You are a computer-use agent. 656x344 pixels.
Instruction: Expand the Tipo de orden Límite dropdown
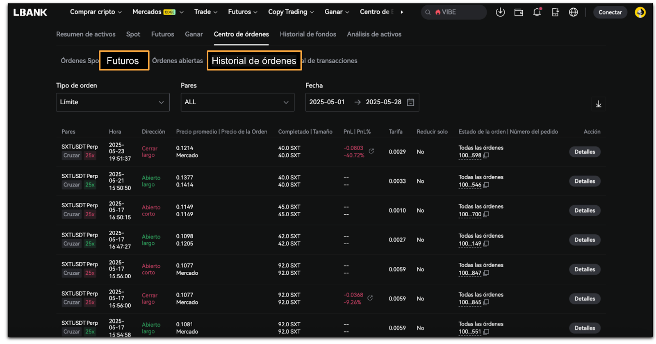pyautogui.click(x=113, y=102)
